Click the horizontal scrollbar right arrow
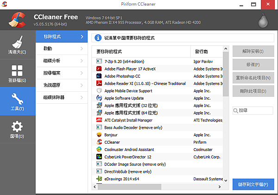 (220, 187)
